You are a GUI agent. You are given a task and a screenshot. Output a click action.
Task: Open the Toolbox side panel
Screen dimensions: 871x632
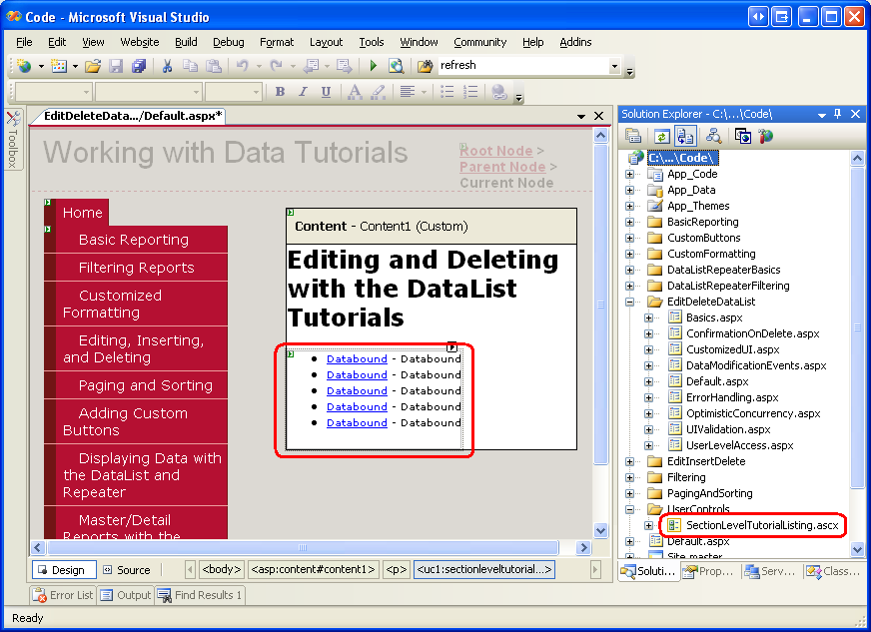pos(13,140)
